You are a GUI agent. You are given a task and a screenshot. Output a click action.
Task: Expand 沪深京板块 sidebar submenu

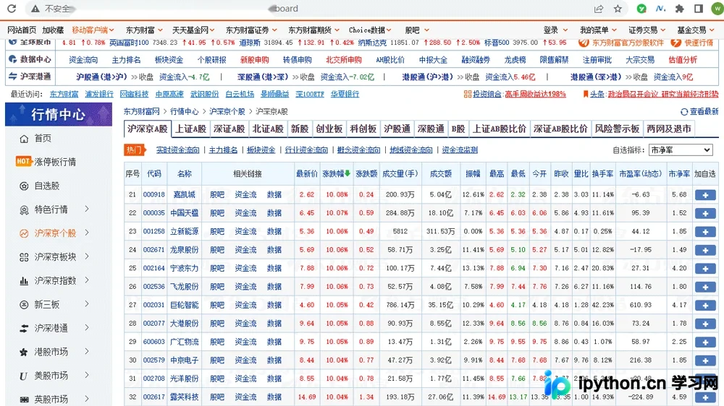pyautogui.click(x=87, y=256)
